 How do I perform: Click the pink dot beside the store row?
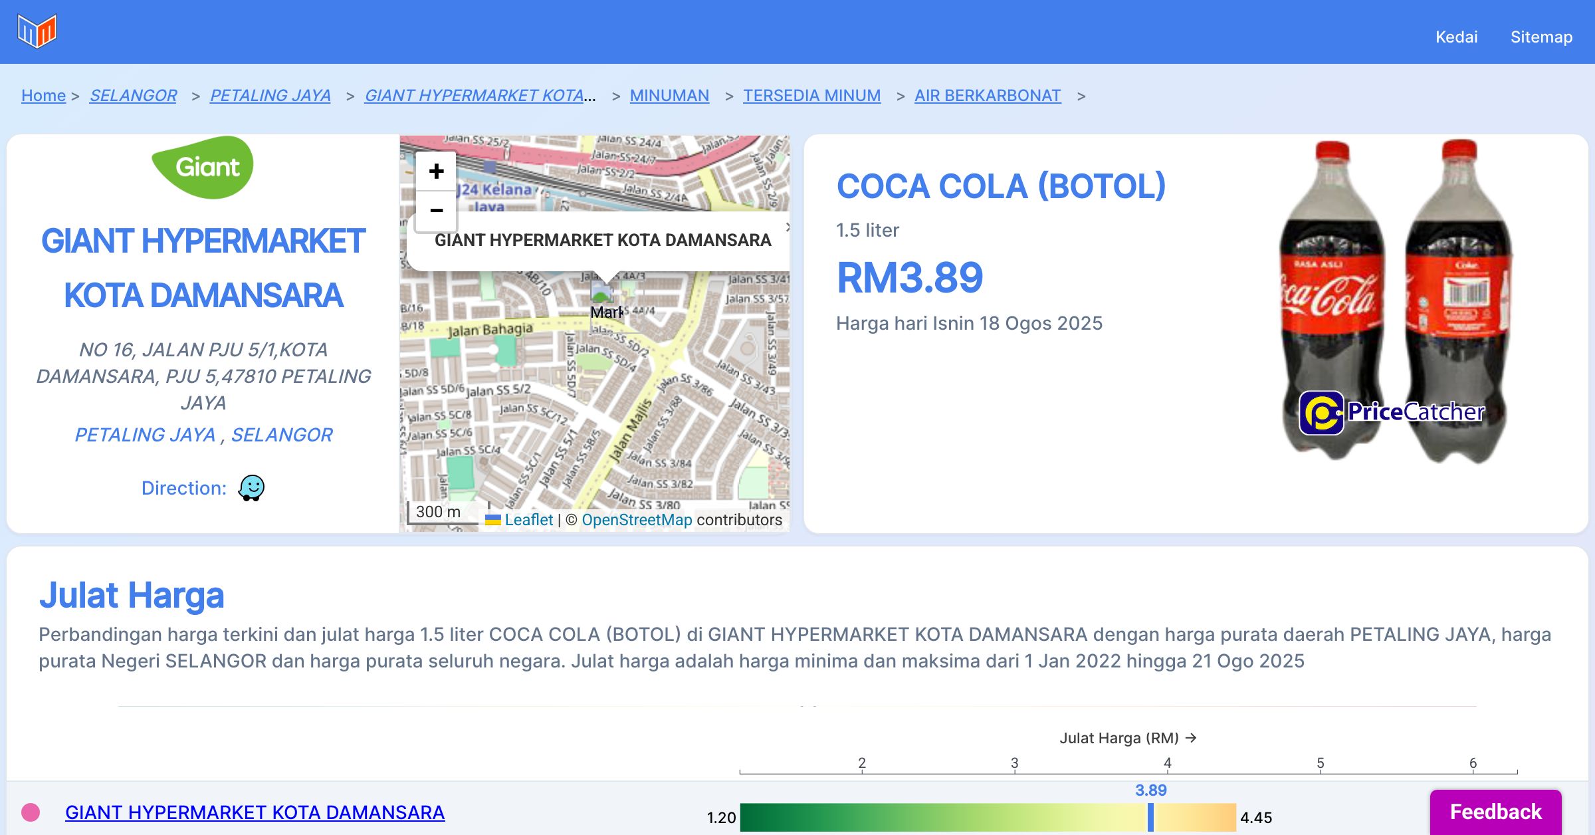(x=31, y=812)
